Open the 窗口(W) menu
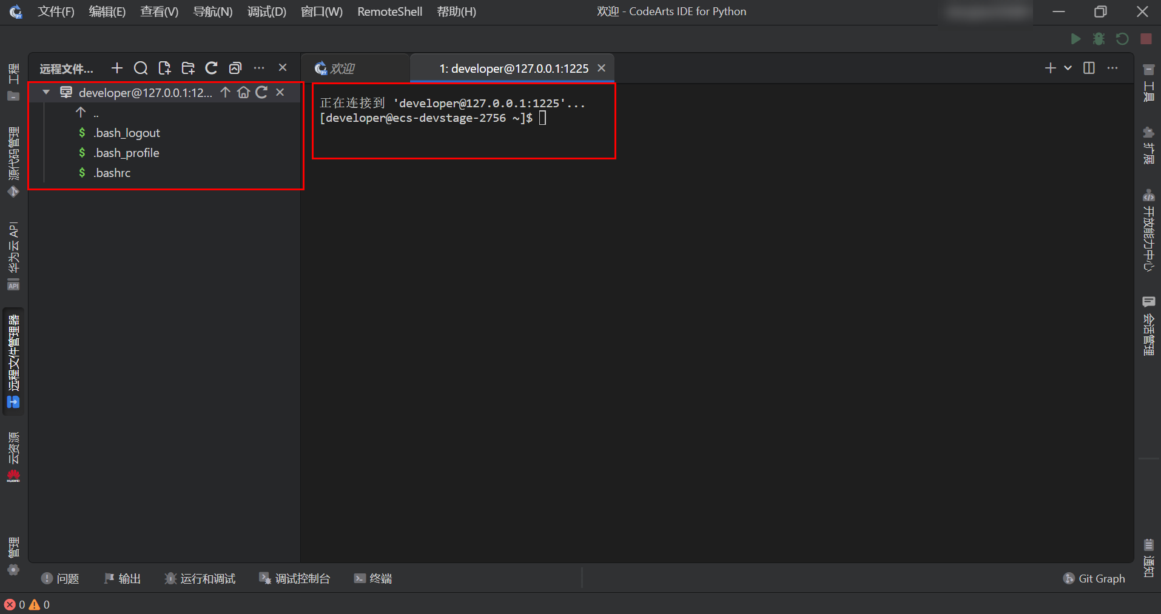The height and width of the screenshot is (614, 1161). 321,12
